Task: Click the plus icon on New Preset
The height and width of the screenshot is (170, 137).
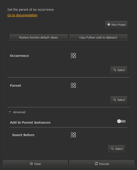Action: 109,25
